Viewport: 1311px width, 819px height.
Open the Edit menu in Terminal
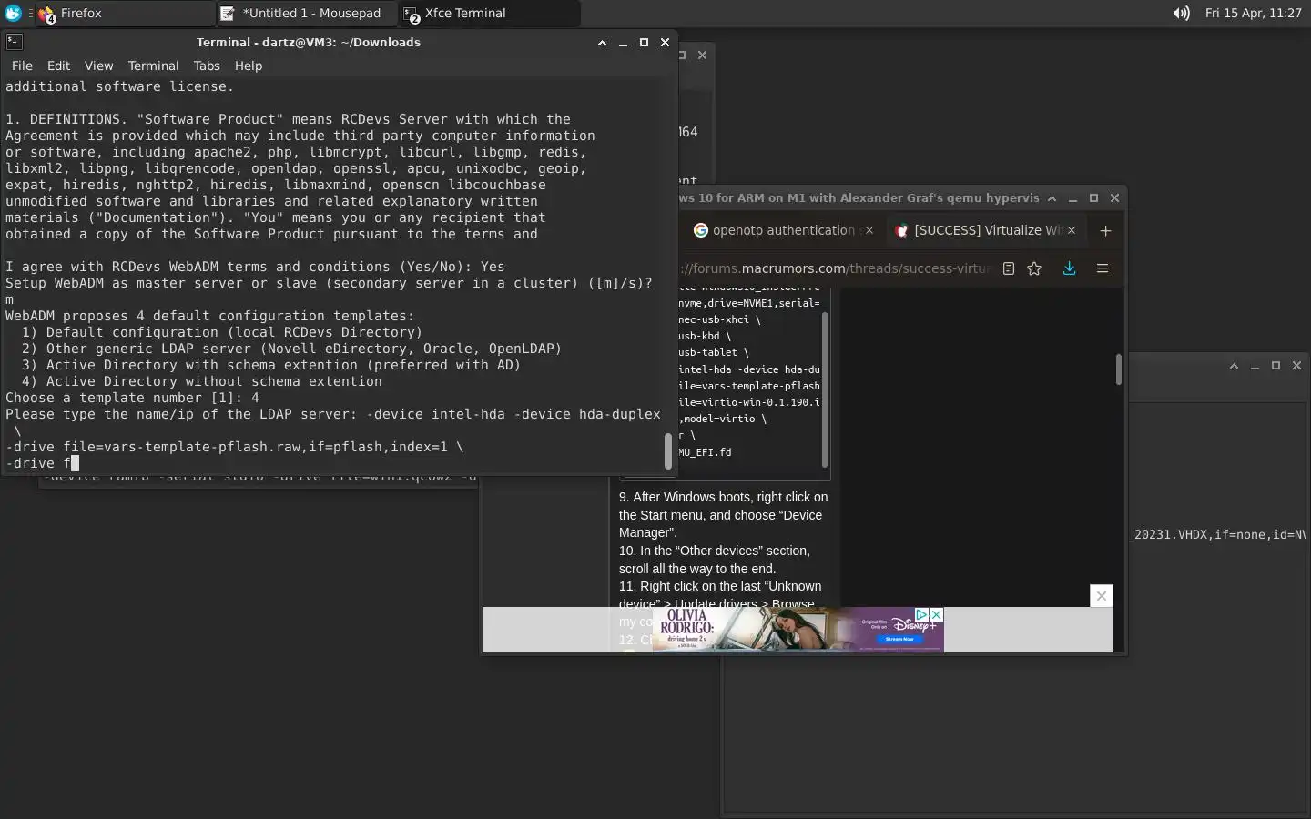click(58, 66)
